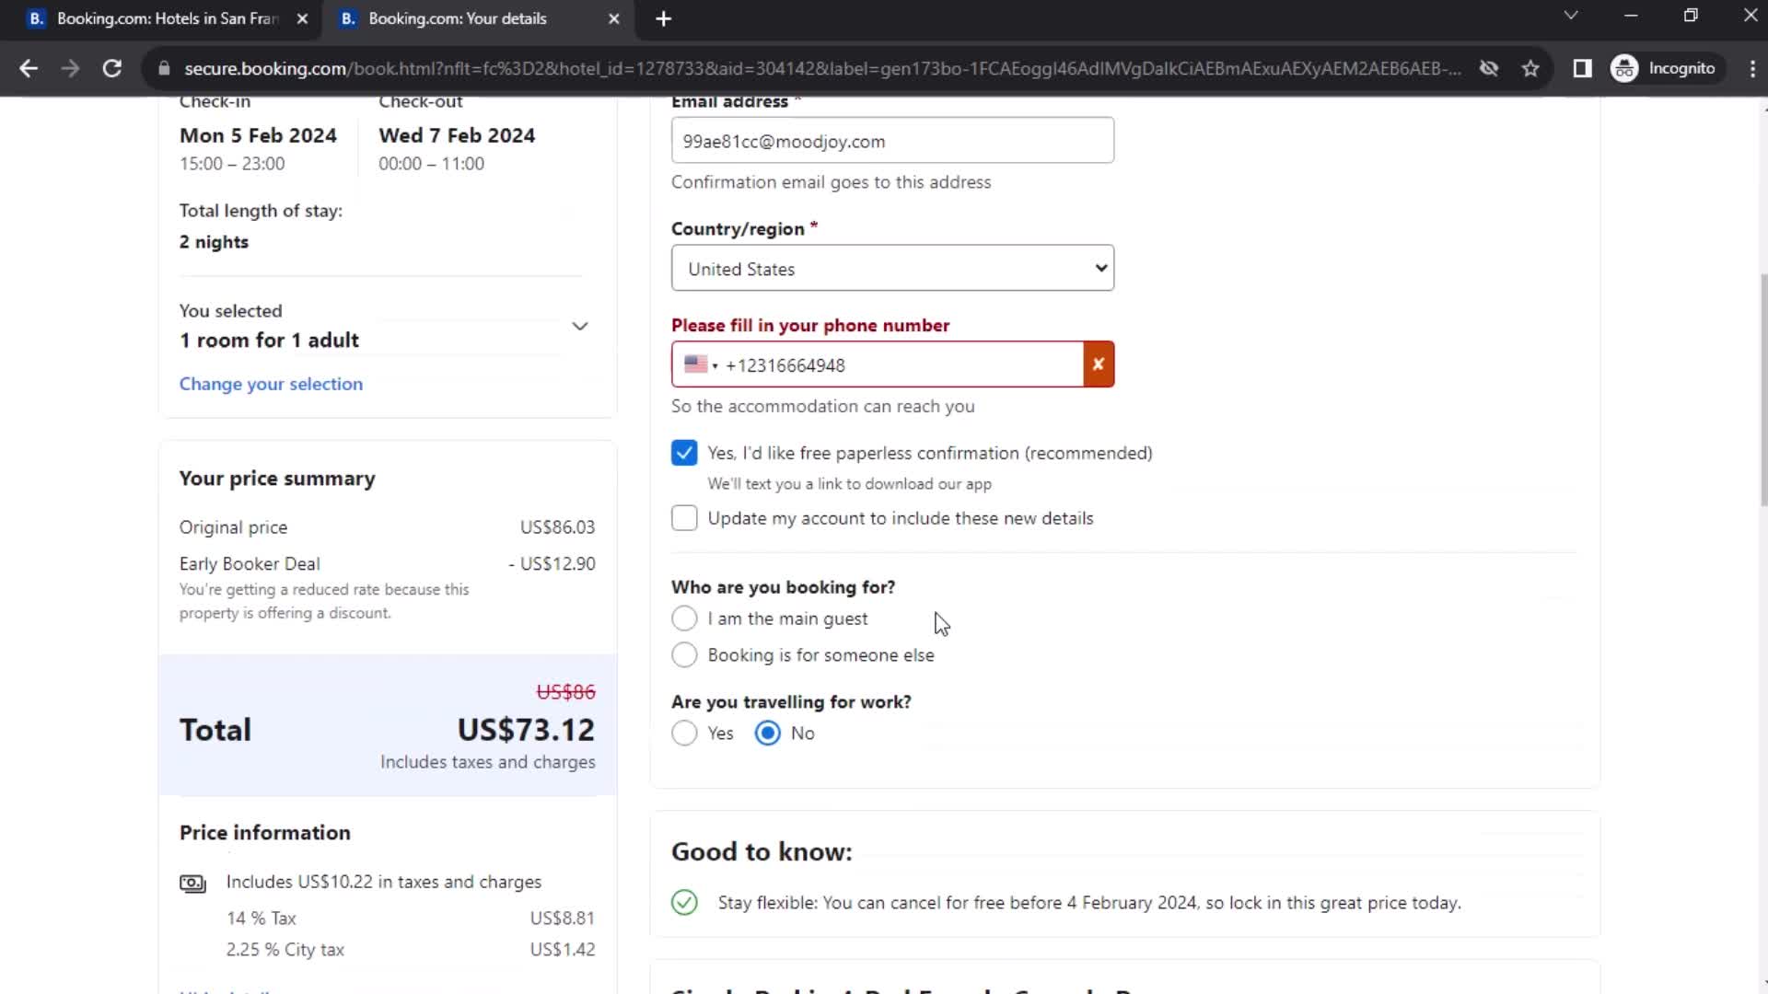Select 'I am the main guest' radio button
The image size is (1768, 994).
683,619
